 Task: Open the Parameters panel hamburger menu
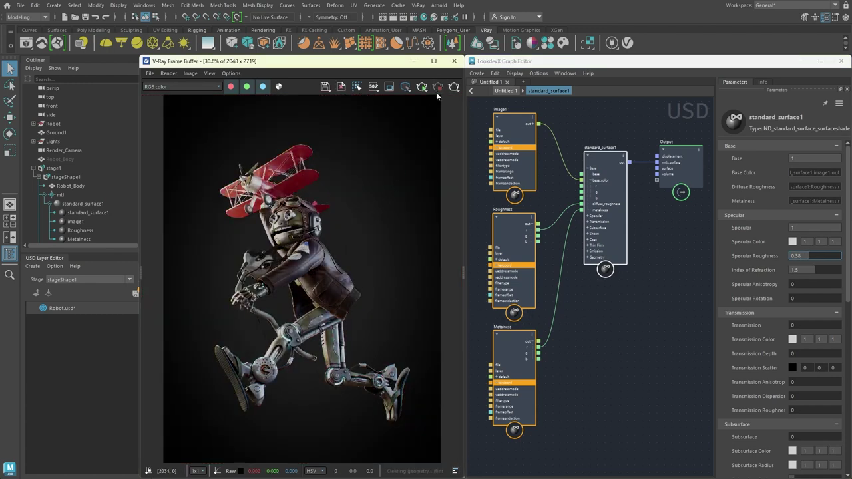[839, 103]
